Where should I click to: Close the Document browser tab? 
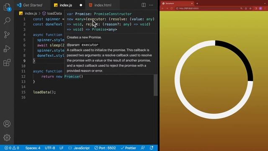pos(192,3)
